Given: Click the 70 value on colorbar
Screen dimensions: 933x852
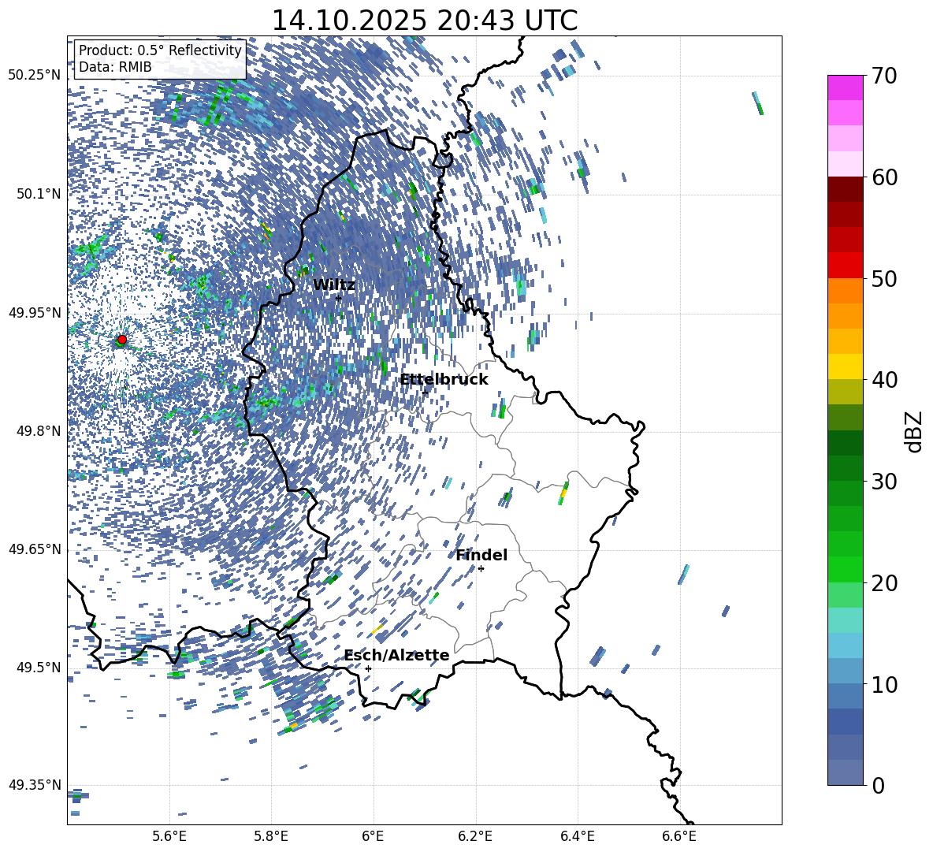Looking at the screenshot, I should click(x=883, y=76).
